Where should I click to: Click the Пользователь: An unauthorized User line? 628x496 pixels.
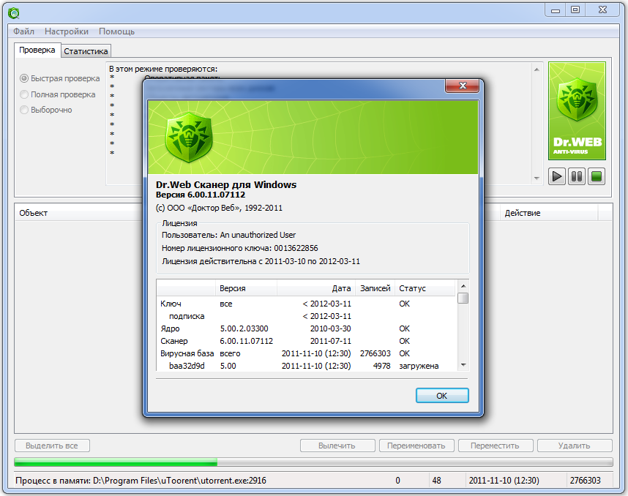[x=228, y=235]
